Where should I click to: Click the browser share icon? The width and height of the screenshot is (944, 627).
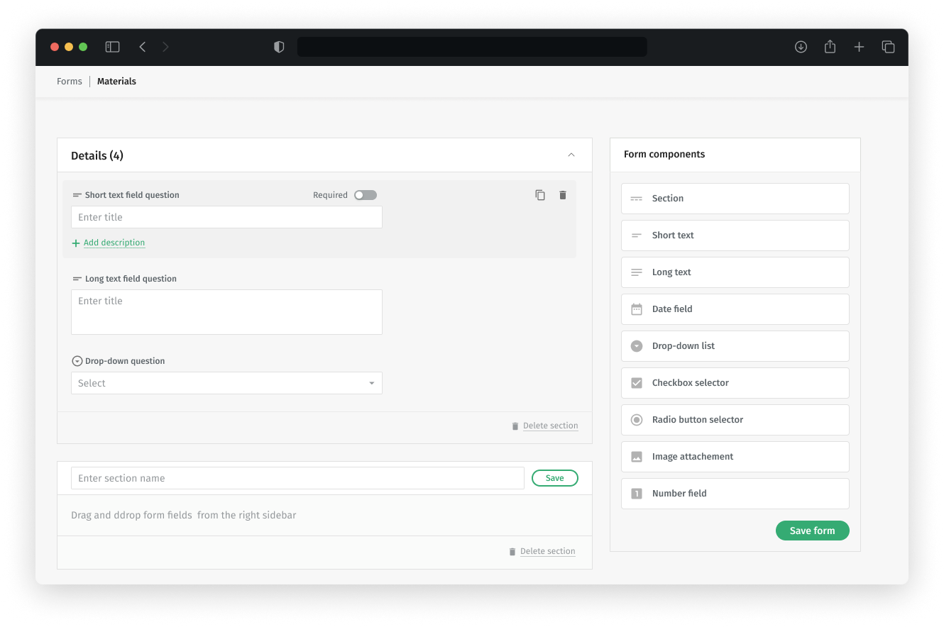point(830,46)
